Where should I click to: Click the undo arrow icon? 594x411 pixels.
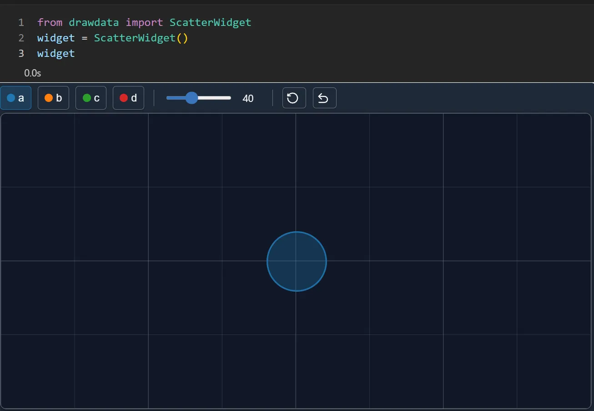[x=325, y=98]
